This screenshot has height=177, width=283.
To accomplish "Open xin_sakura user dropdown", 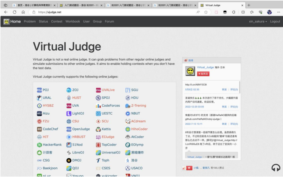I will pyautogui.click(x=258, y=22).
